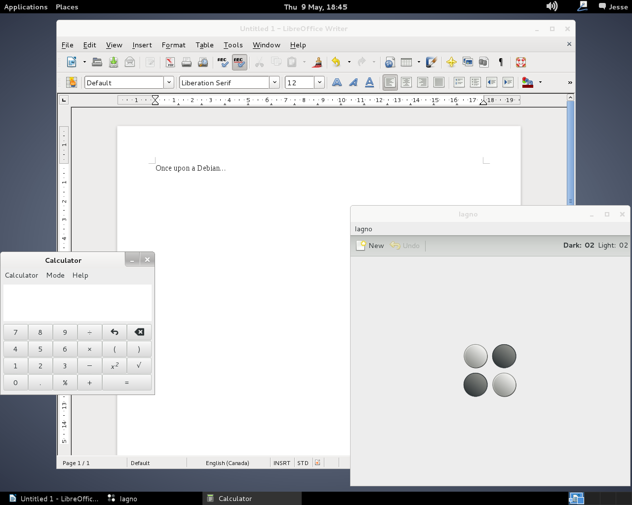
Task: Start a New game in Iagno
Action: click(370, 246)
